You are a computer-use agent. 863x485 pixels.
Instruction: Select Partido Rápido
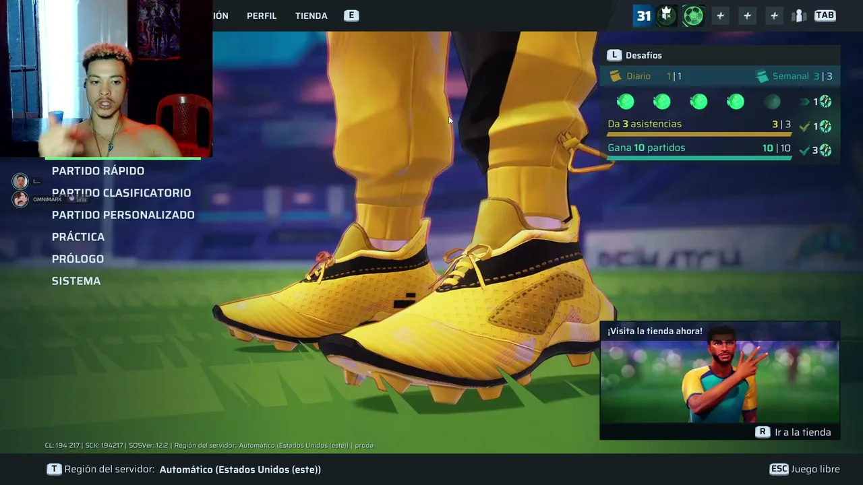[x=98, y=171]
